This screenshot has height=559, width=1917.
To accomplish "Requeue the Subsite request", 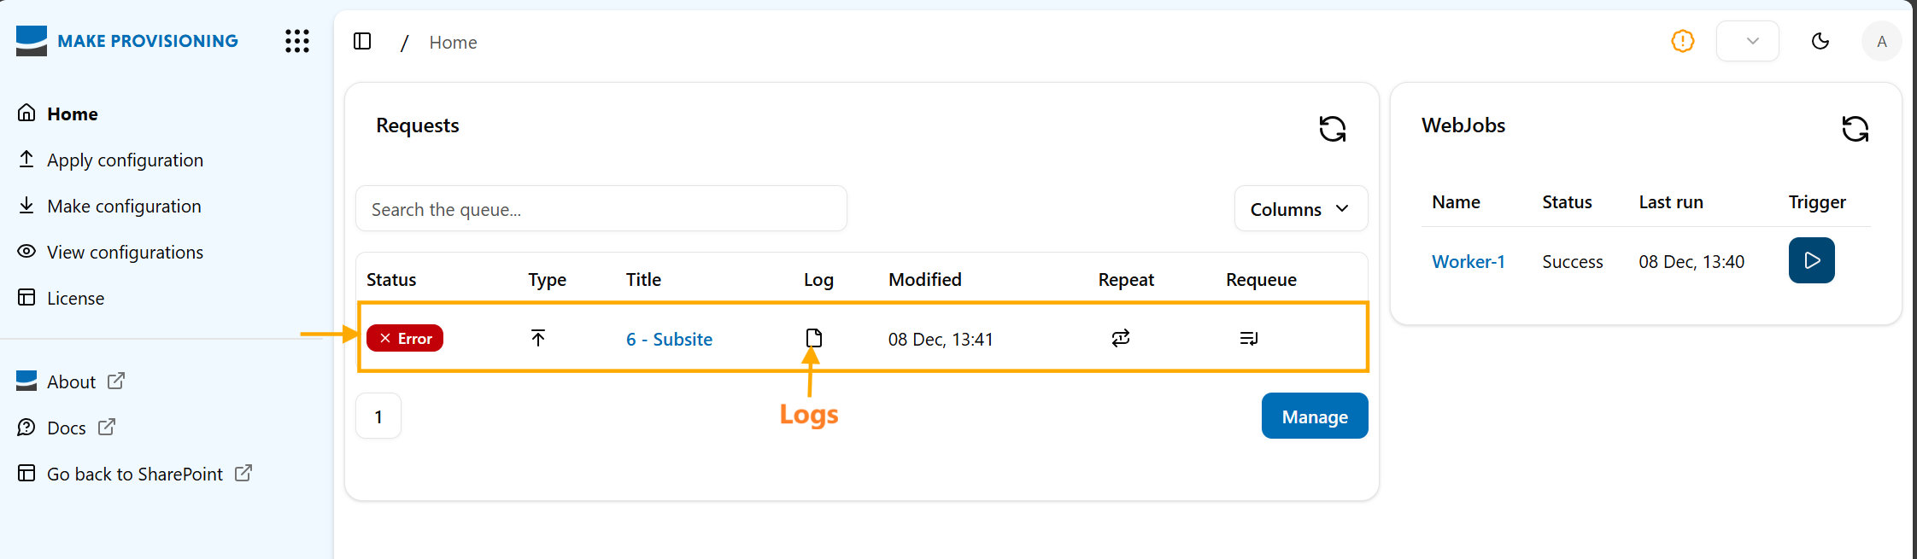I will coord(1248,339).
